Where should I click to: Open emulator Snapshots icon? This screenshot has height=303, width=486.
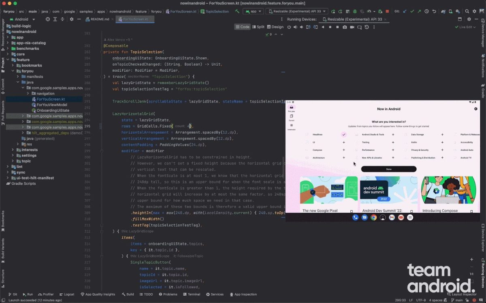[367, 27]
